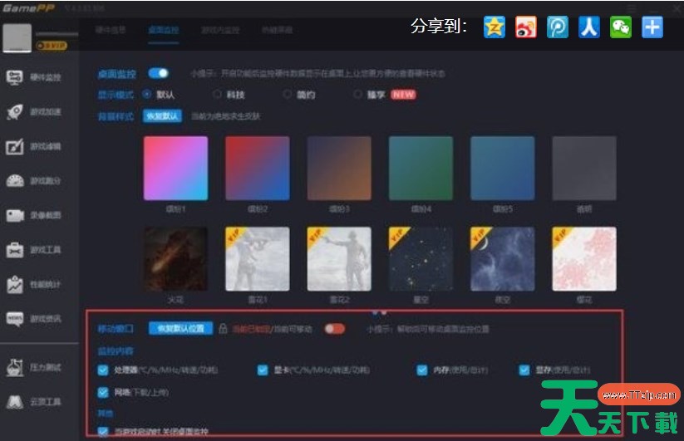Screen dimensions: 684x441
Task: Uncheck the 显存 monitoring checkbox
Action: click(x=524, y=370)
